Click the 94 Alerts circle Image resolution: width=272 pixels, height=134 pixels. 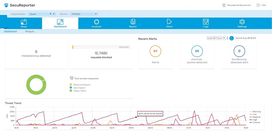pyautogui.click(x=155, y=51)
